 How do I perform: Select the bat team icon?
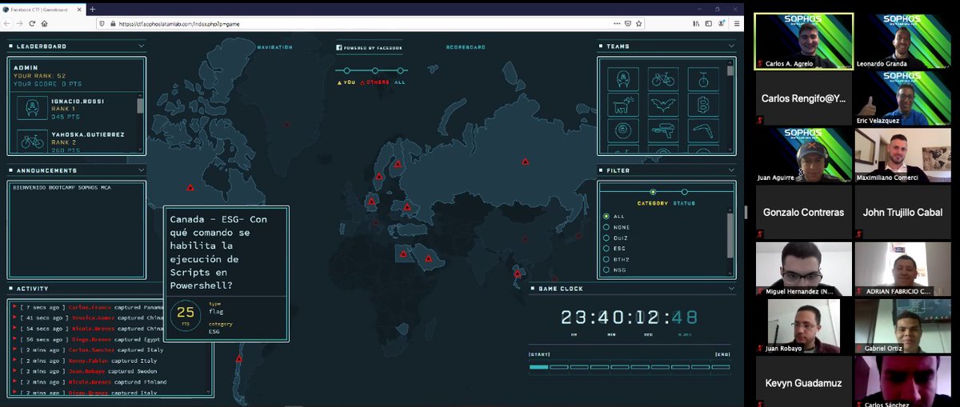(664, 105)
